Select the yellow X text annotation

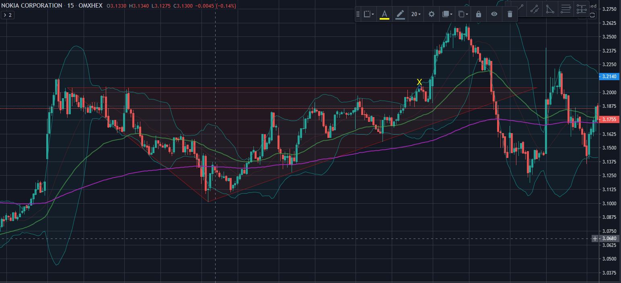pos(419,82)
